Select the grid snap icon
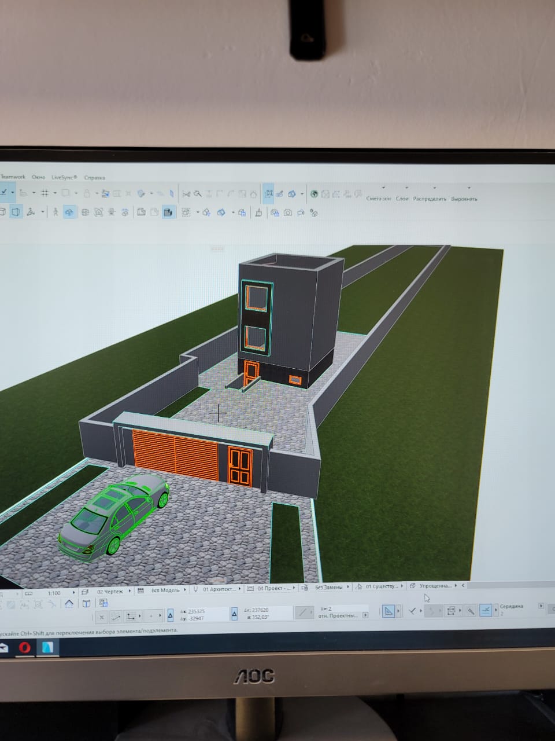 click(x=45, y=193)
